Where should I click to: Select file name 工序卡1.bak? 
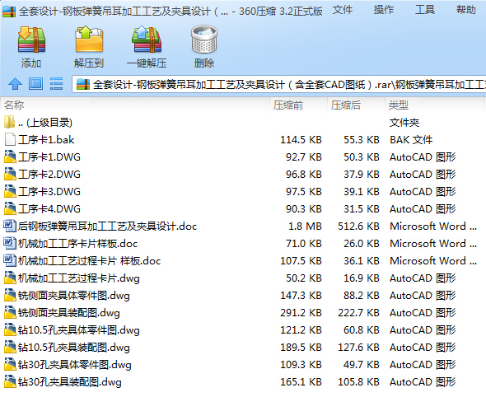coord(46,140)
